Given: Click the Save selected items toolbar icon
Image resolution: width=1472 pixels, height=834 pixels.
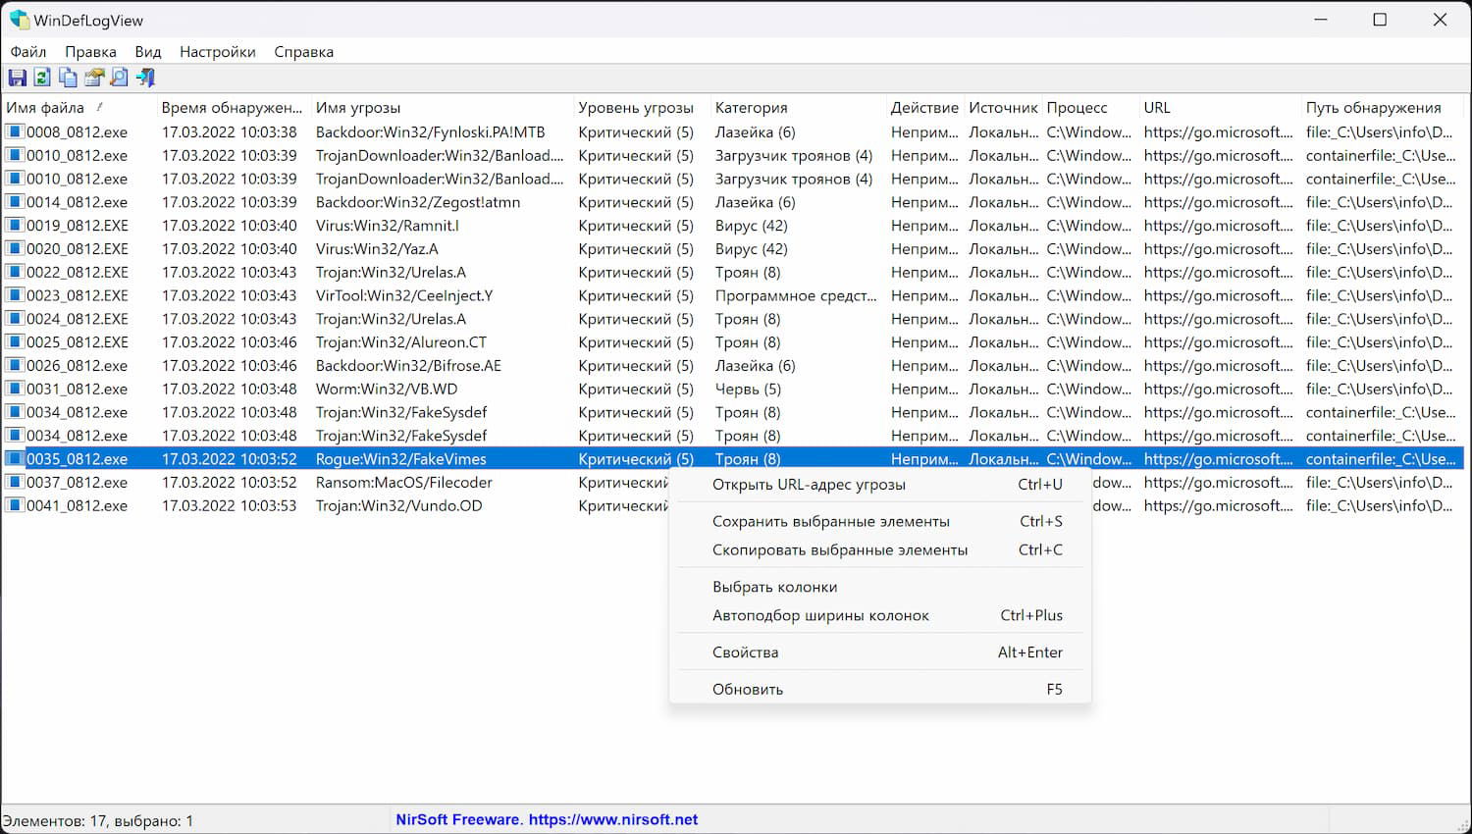Looking at the screenshot, I should [17, 78].
